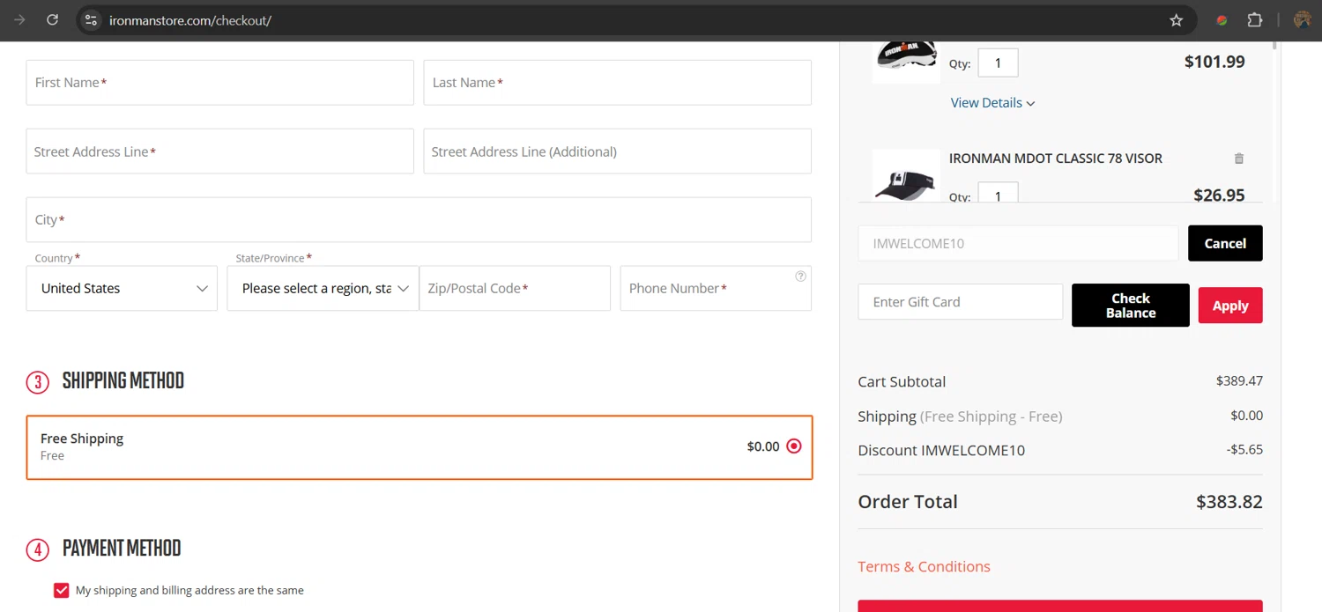Click the IRONMAN MDOT CLASSIC 78 VISOR title
Image resolution: width=1322 pixels, height=612 pixels.
1055,159
